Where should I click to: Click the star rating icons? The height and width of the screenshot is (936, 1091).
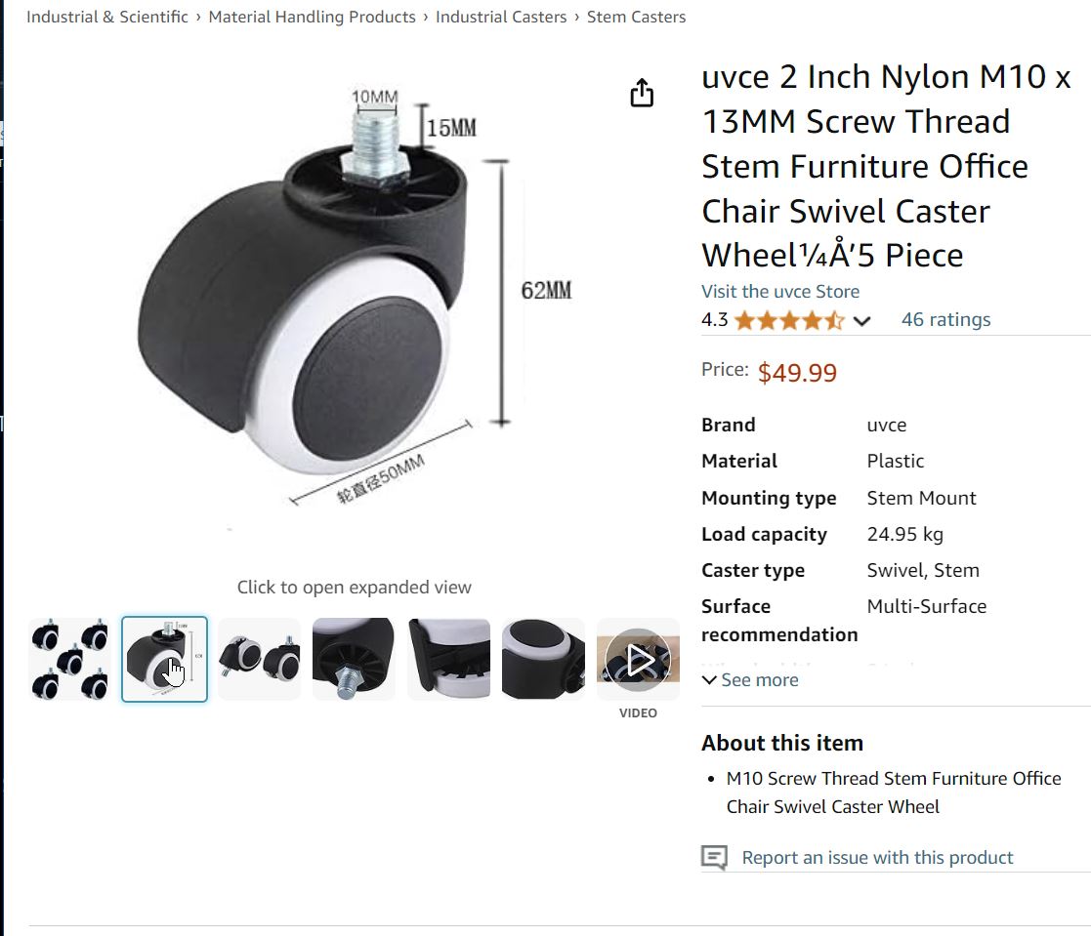789,320
